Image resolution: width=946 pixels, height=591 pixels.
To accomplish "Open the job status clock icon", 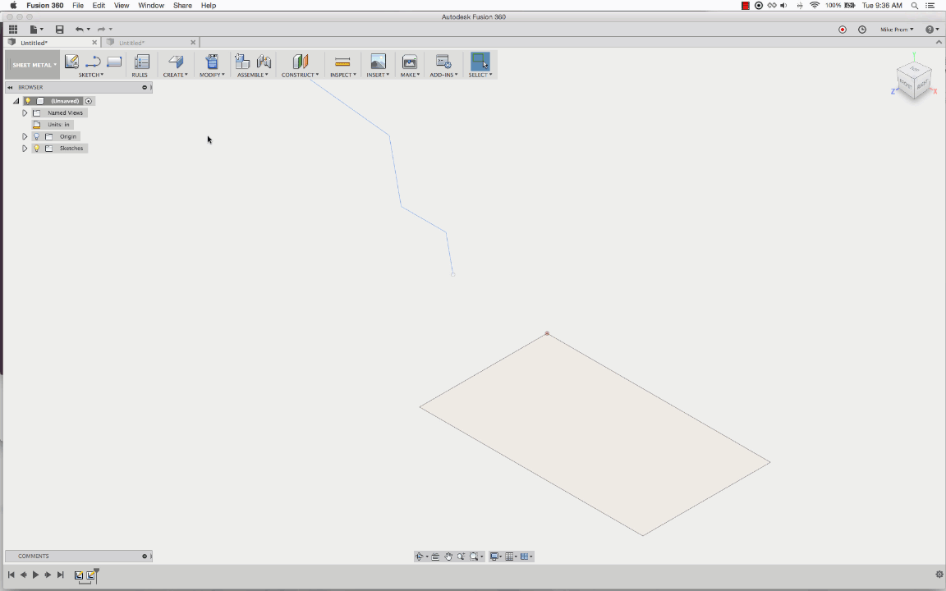I will point(862,30).
